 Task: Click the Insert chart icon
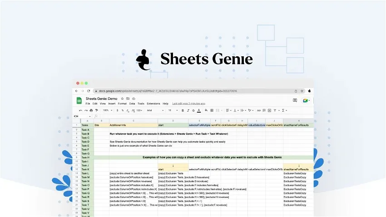270,110
